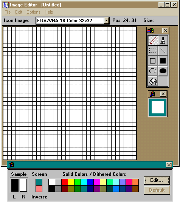Pick the navy blue color swatch

pos(90,189)
